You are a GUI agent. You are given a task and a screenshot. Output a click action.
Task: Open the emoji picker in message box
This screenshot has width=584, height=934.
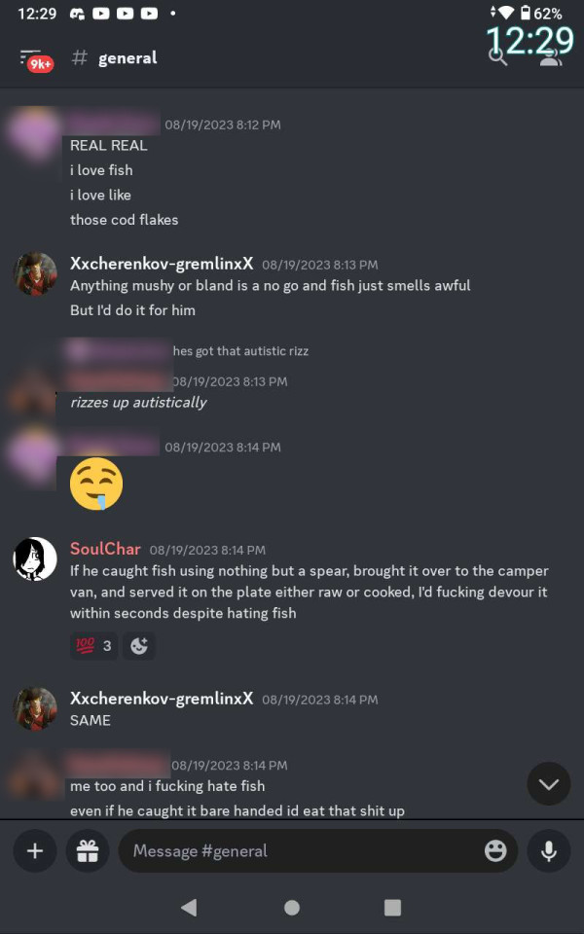(495, 850)
